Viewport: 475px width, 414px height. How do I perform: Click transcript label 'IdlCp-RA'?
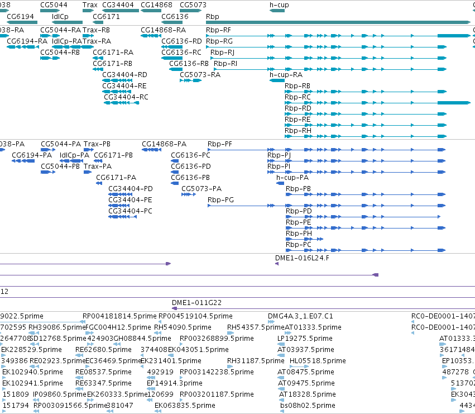point(67,41)
